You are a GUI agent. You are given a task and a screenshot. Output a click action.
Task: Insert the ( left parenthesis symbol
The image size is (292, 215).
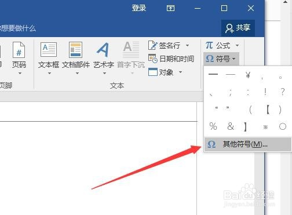click(250, 110)
